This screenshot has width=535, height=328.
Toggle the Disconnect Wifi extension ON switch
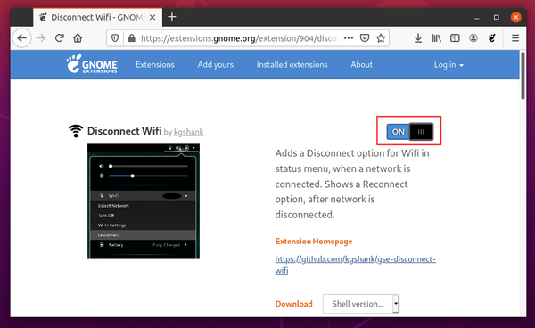point(410,132)
